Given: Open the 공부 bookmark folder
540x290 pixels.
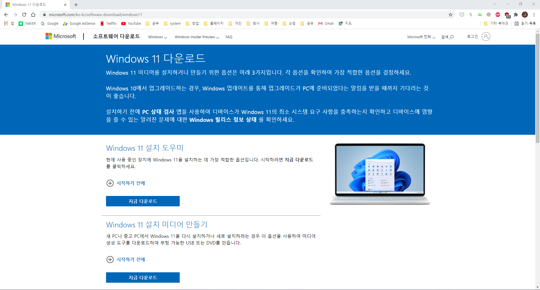Looking at the screenshot, I should 152,24.
